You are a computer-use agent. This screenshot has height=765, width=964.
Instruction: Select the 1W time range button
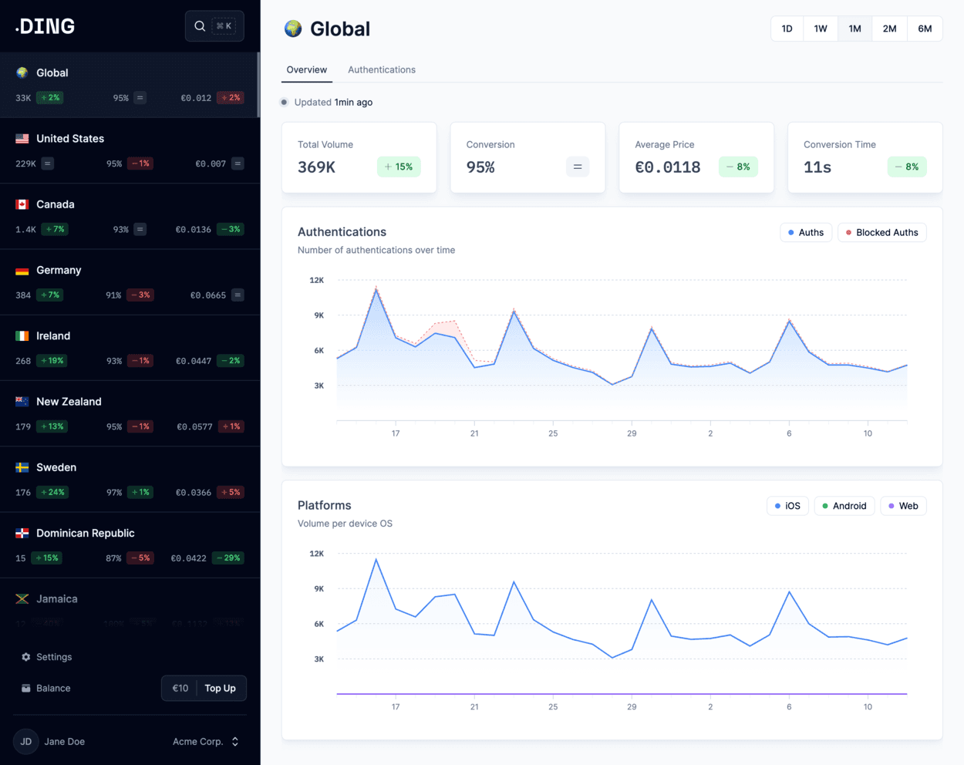[821, 29]
